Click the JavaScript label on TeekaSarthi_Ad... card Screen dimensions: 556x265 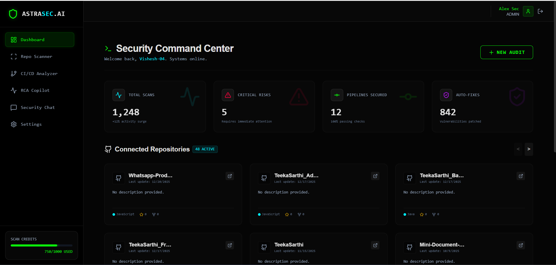271,214
